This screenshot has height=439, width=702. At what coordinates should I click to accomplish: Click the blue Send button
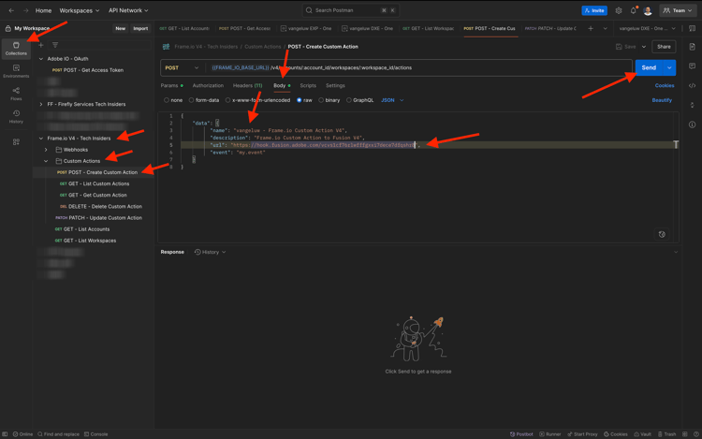(648, 67)
